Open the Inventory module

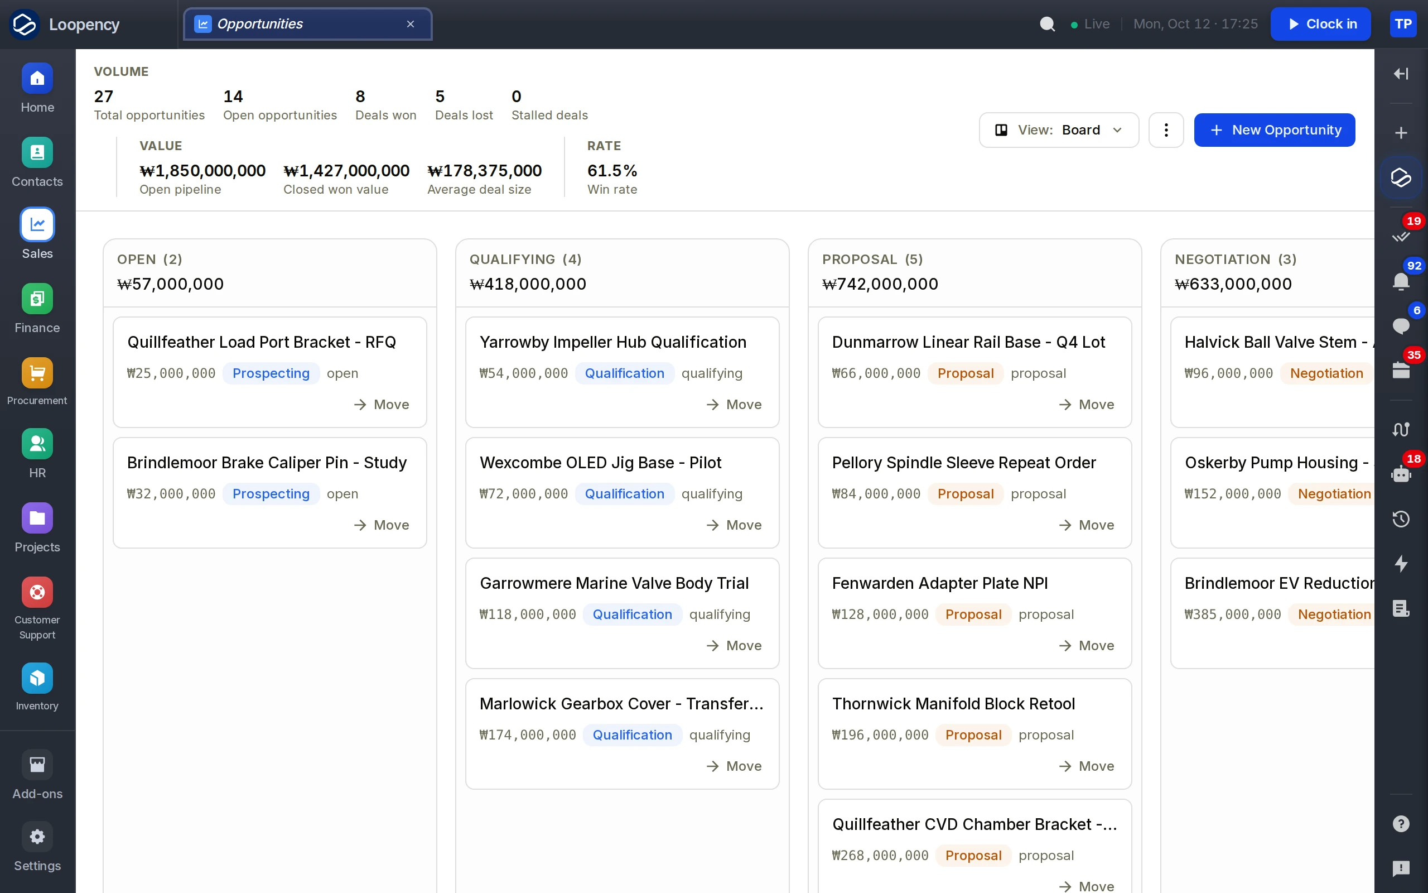(x=37, y=688)
